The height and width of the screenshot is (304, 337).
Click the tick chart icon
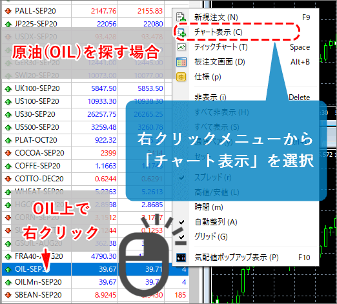181,47
